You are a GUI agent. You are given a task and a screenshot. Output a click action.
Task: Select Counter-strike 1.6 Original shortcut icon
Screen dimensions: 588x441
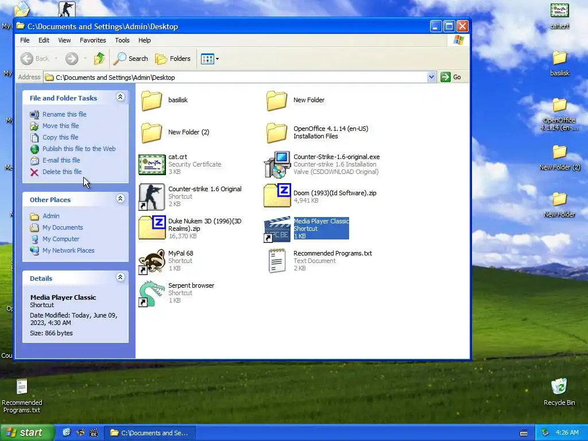click(152, 196)
